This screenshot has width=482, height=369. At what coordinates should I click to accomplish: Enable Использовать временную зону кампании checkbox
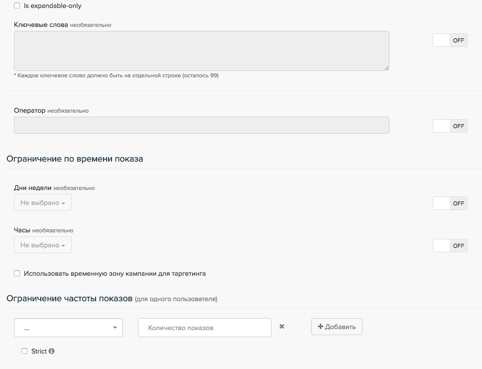(x=17, y=273)
